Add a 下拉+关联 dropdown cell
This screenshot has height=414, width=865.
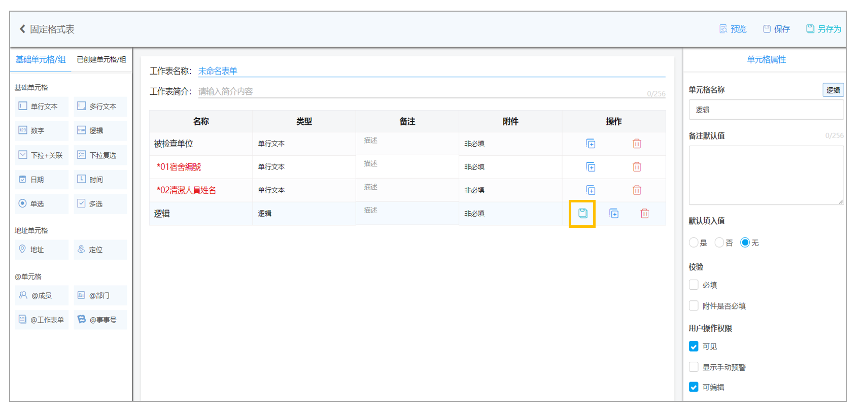pos(42,155)
